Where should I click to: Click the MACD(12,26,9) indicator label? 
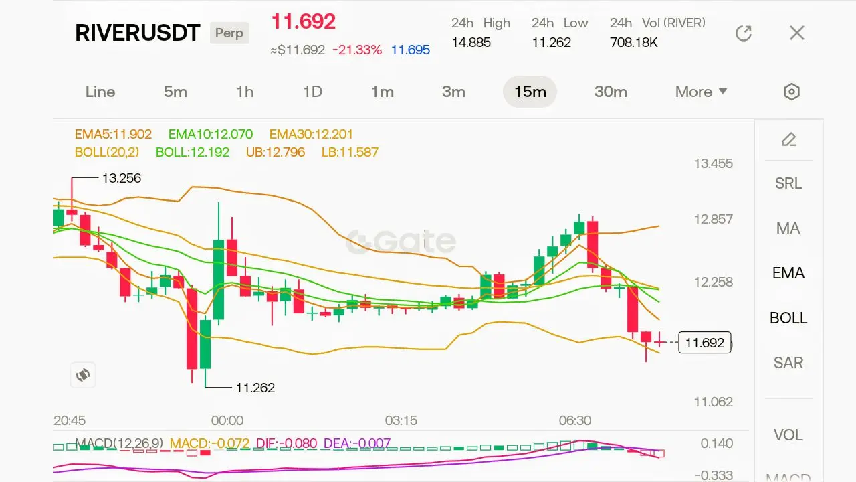coord(118,443)
